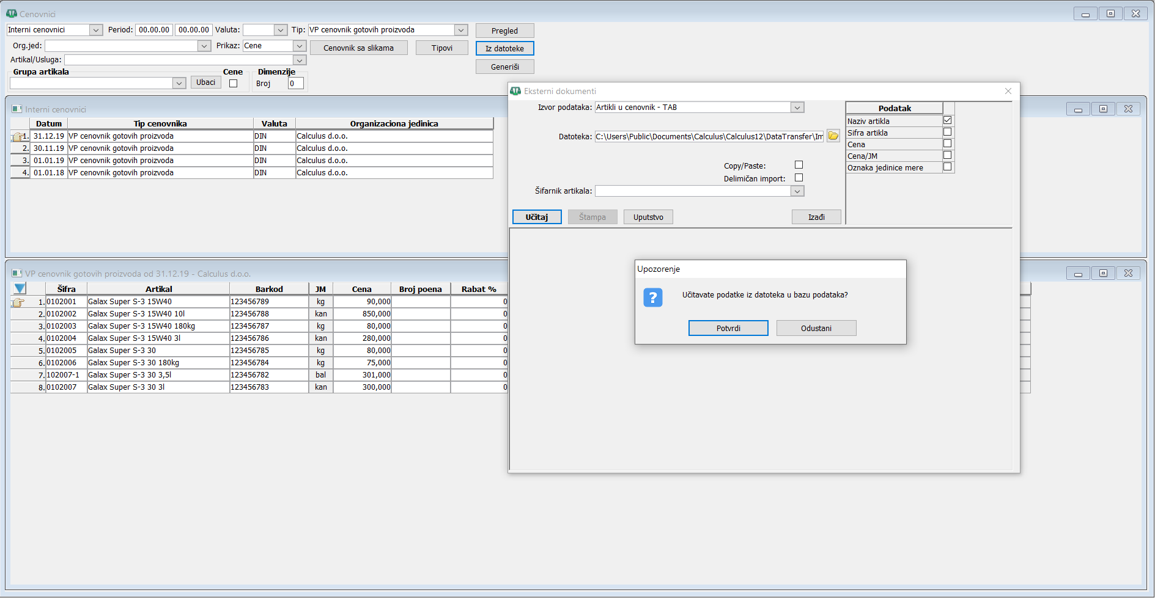
Task: Click the Uputstvo button
Action: pos(648,217)
